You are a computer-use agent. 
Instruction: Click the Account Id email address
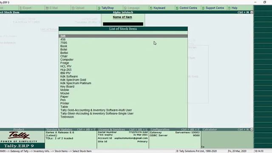[x=131, y=138]
